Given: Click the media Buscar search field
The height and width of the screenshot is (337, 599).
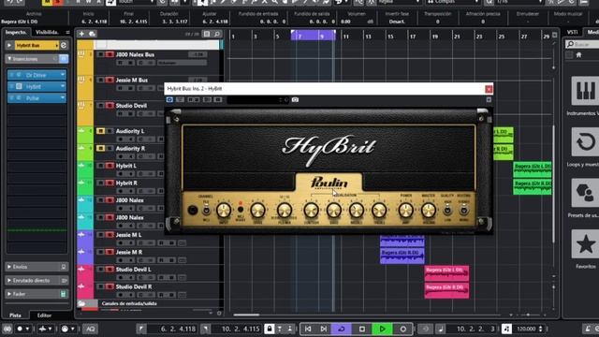Looking at the screenshot, I should pos(582,44).
